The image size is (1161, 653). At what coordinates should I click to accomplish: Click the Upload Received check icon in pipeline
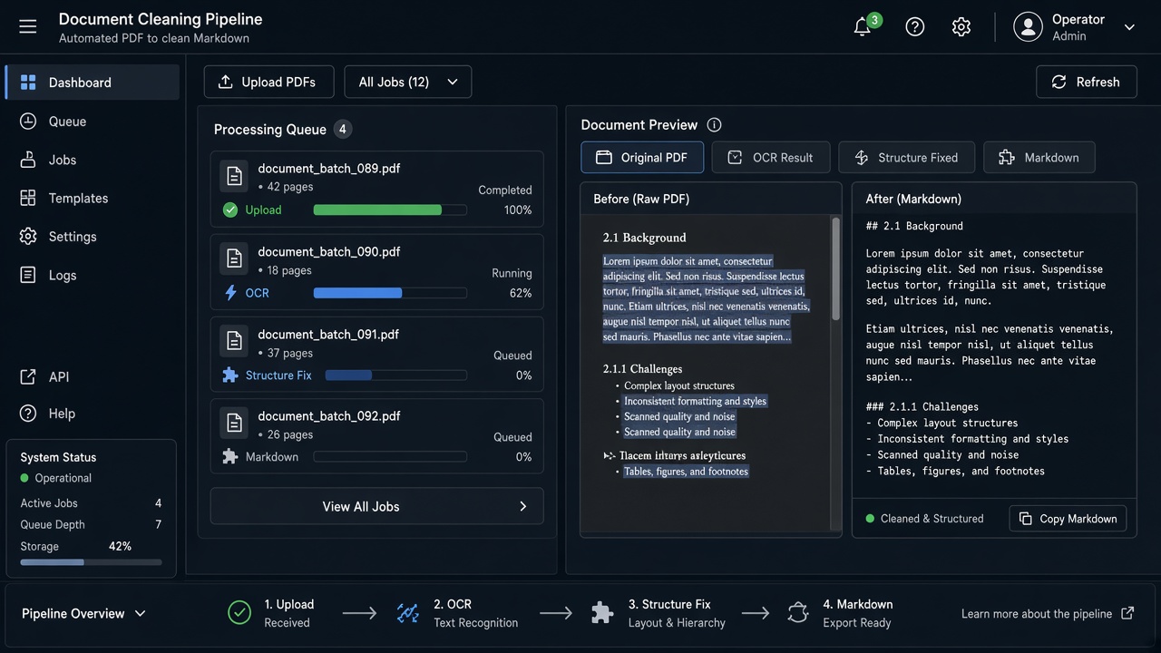click(x=239, y=614)
